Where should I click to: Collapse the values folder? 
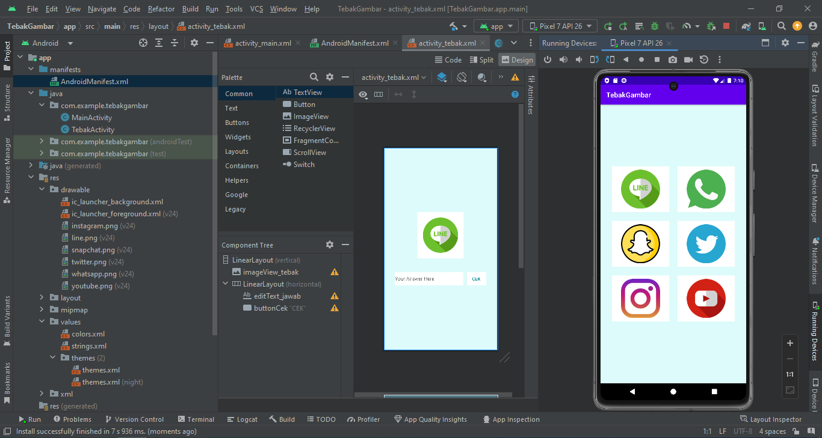[x=42, y=322]
